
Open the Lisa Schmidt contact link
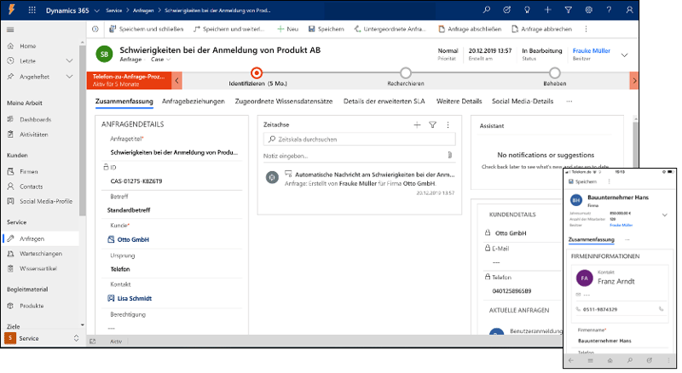pyautogui.click(x=135, y=299)
